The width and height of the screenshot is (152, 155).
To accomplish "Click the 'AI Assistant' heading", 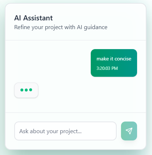I will tap(34, 18).
